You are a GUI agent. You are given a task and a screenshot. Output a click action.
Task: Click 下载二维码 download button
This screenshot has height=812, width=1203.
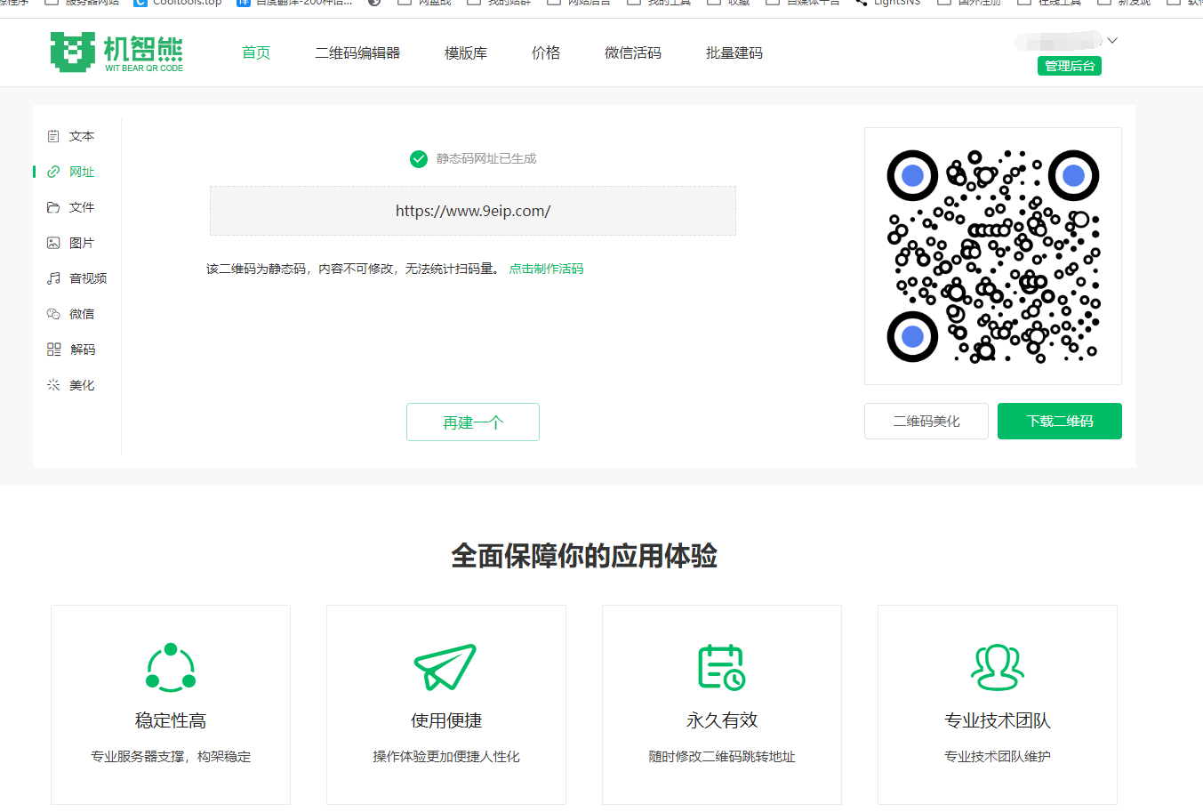pos(1060,421)
